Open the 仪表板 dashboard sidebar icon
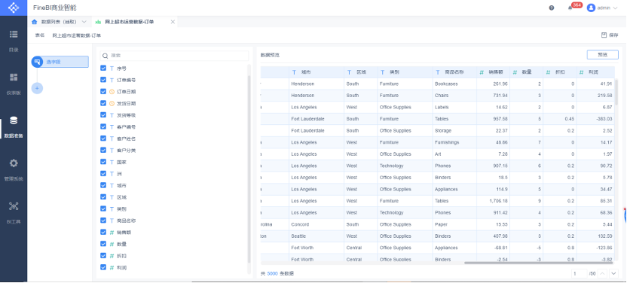The image size is (627, 283). click(x=14, y=77)
